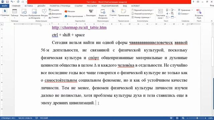Open the ФАЙЛ (File) tab
The image size is (214, 120).
pyautogui.click(x=5, y=6)
